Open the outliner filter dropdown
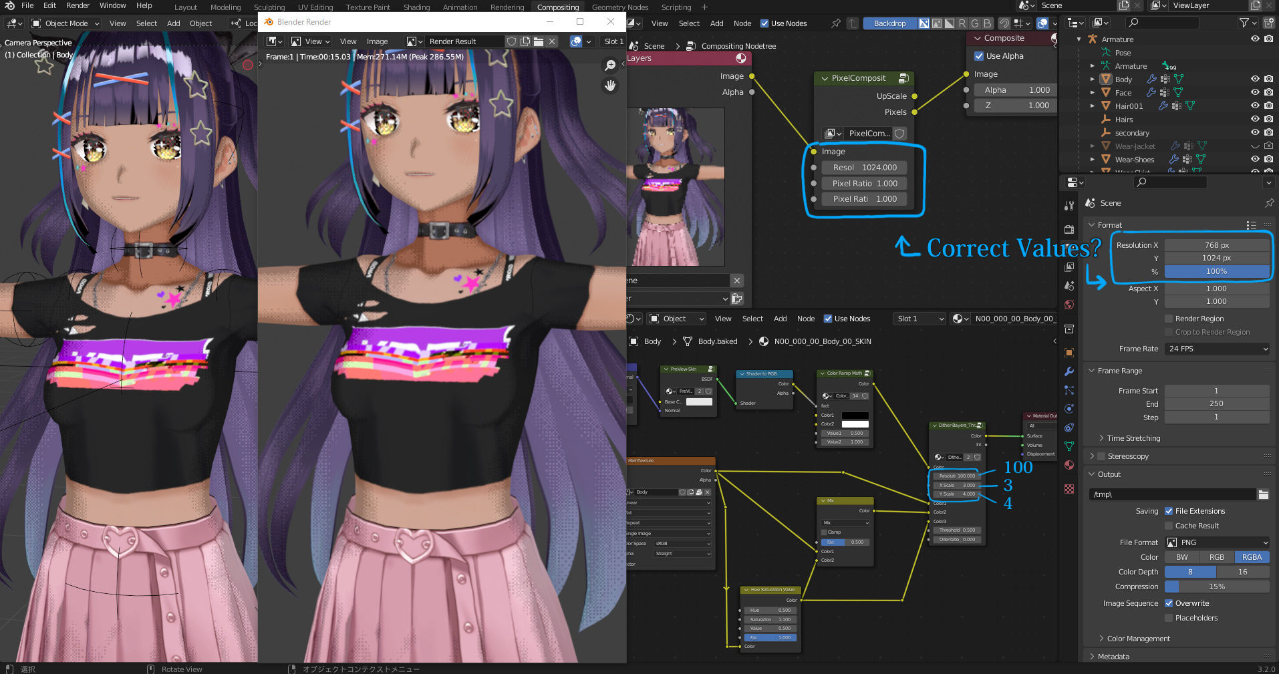Viewport: 1279px width, 674px height. click(x=1247, y=23)
